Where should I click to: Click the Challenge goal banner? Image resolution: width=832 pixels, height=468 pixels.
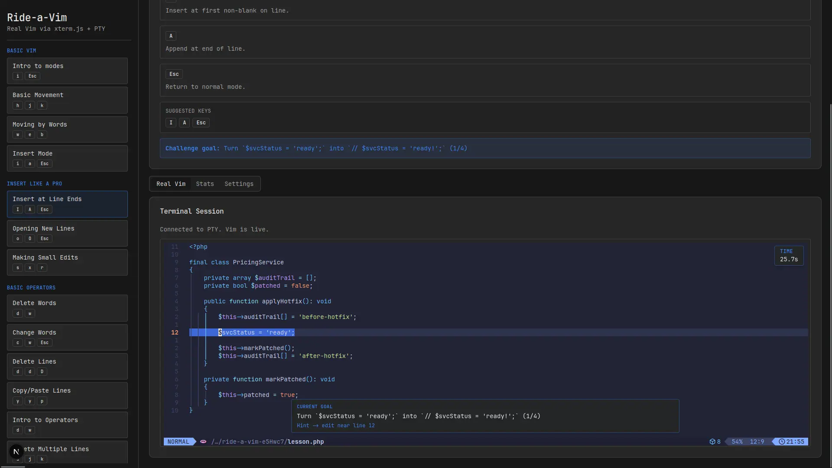click(x=485, y=148)
